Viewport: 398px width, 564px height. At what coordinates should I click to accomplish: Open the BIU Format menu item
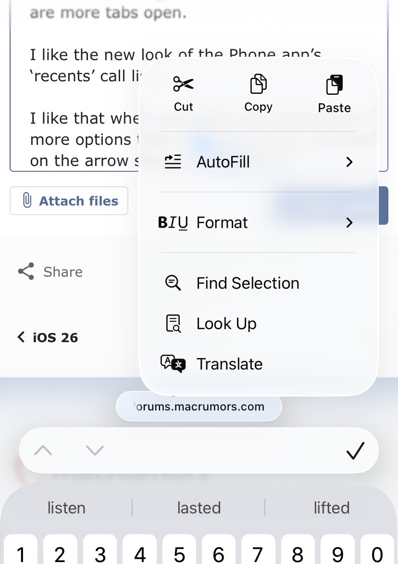click(222, 223)
